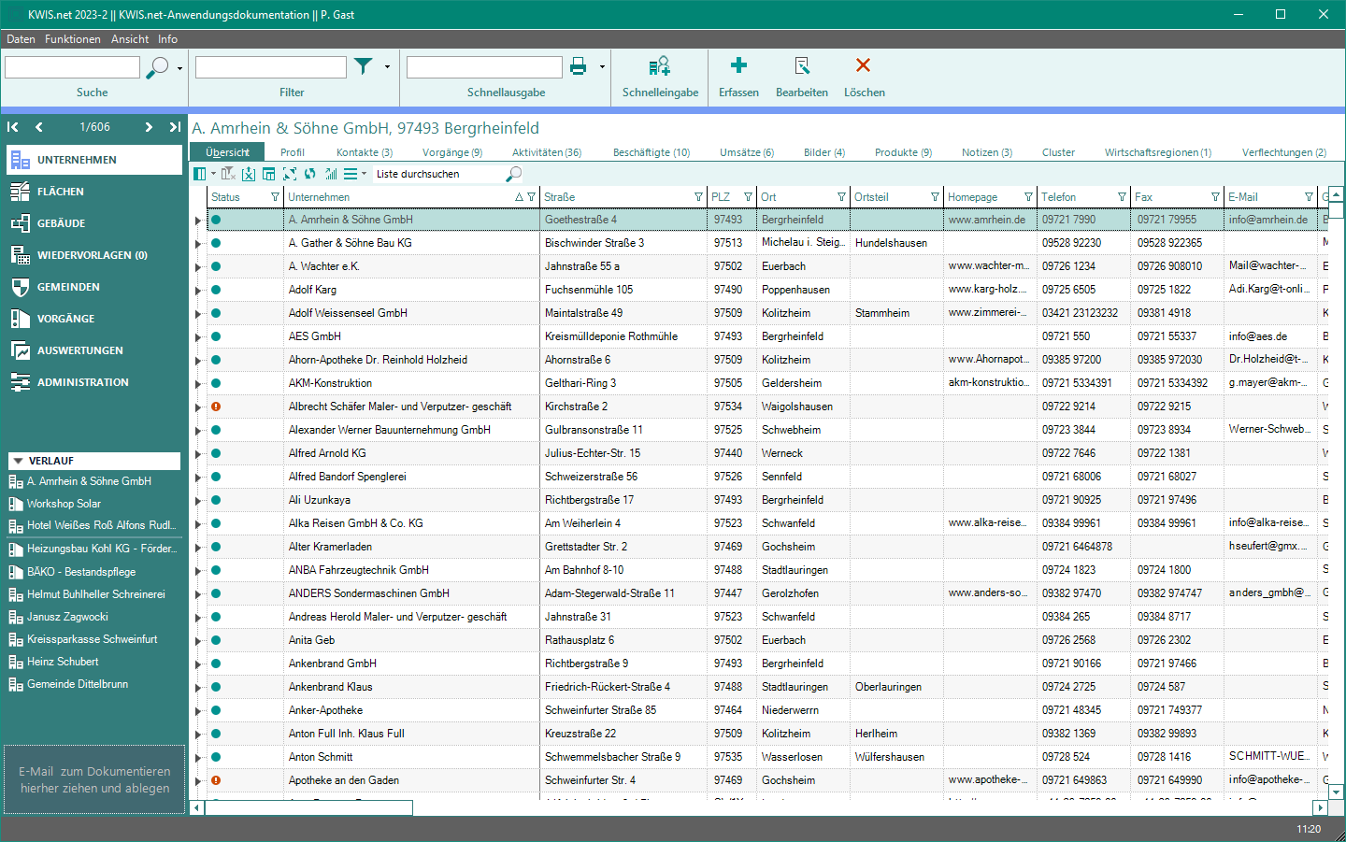Open the Ort column filter
The height and width of the screenshot is (842, 1346).
(841, 197)
